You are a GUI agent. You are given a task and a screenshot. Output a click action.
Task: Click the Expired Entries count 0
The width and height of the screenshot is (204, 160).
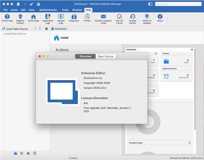[x=188, y=75]
